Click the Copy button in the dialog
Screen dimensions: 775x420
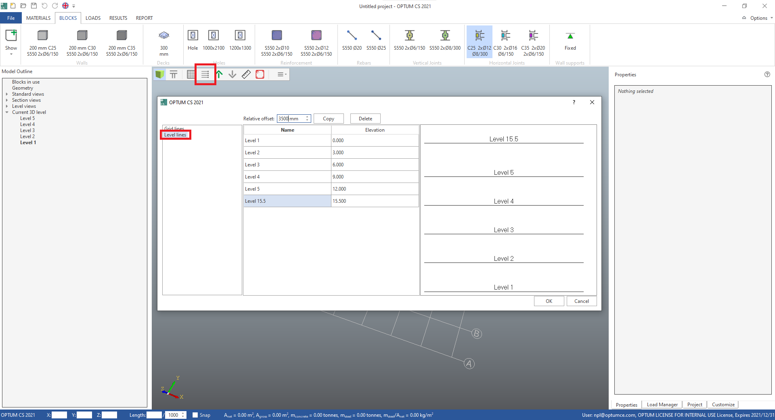[329, 118]
